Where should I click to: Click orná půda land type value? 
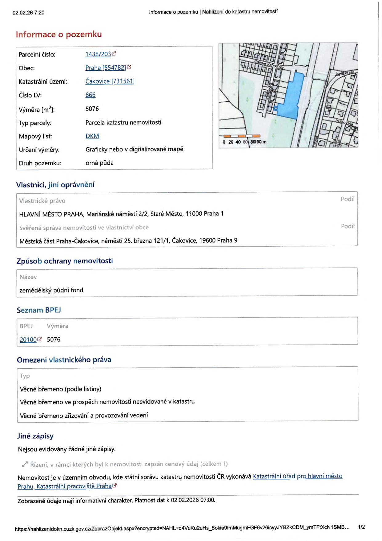coord(99,163)
